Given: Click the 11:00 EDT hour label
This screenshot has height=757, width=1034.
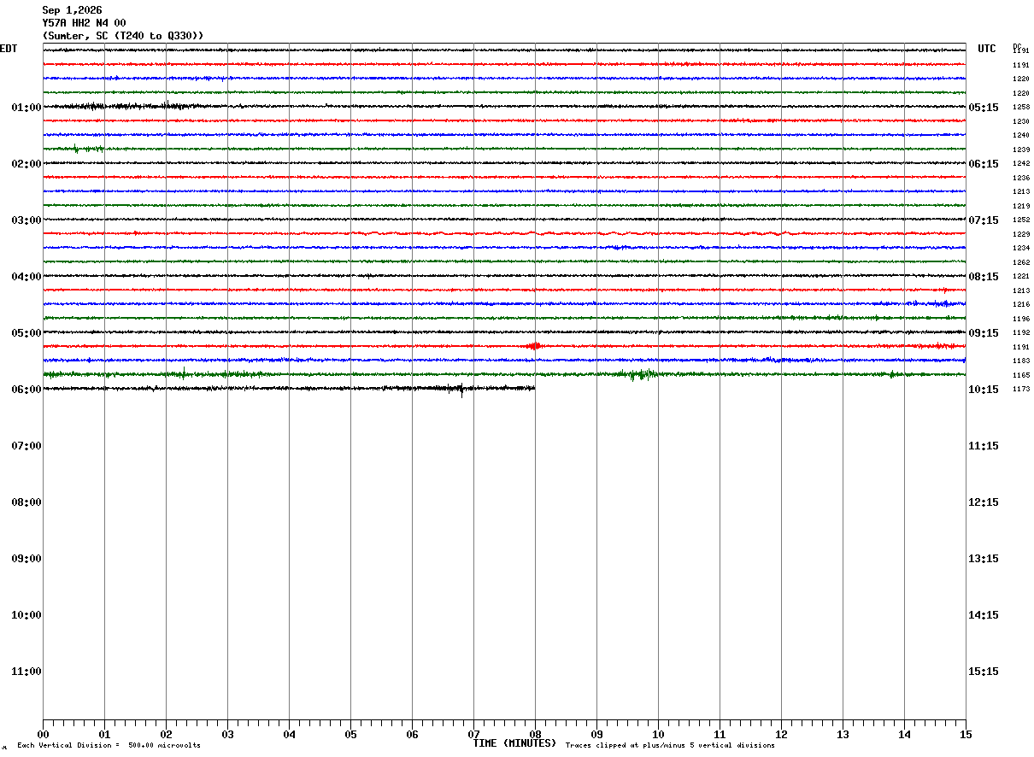Looking at the screenshot, I should (26, 672).
